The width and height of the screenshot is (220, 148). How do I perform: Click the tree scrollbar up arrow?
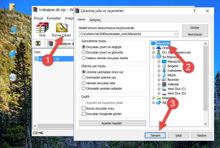point(205,44)
